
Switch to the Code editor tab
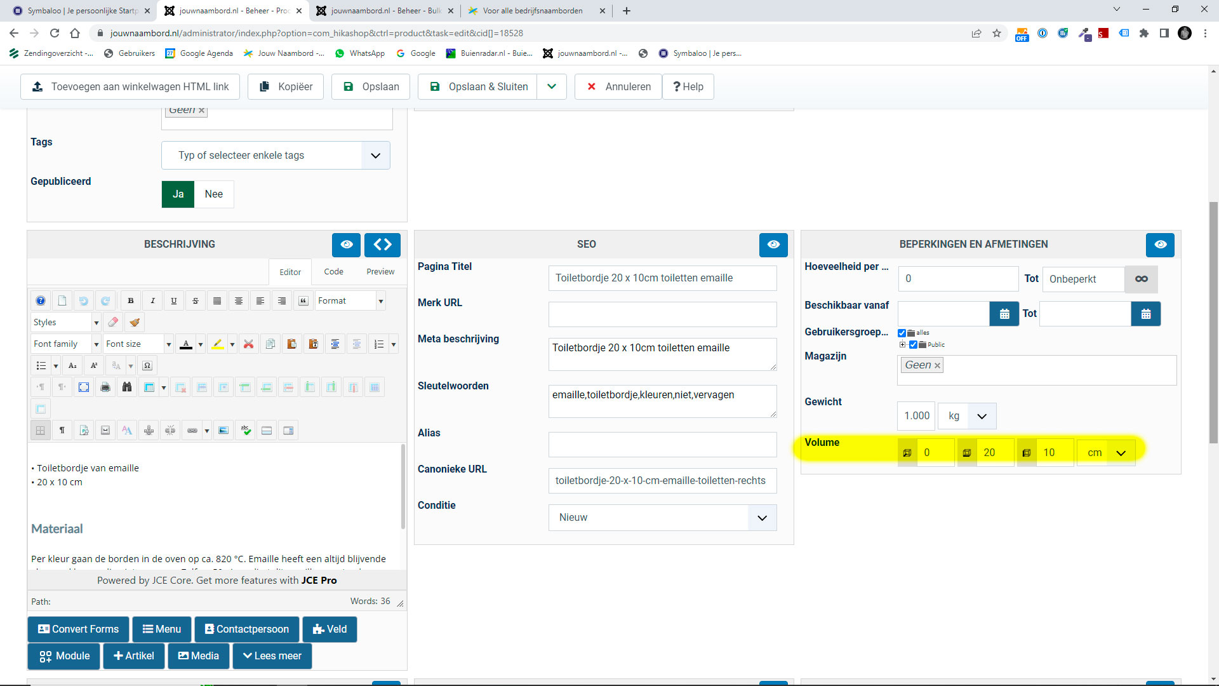(333, 272)
